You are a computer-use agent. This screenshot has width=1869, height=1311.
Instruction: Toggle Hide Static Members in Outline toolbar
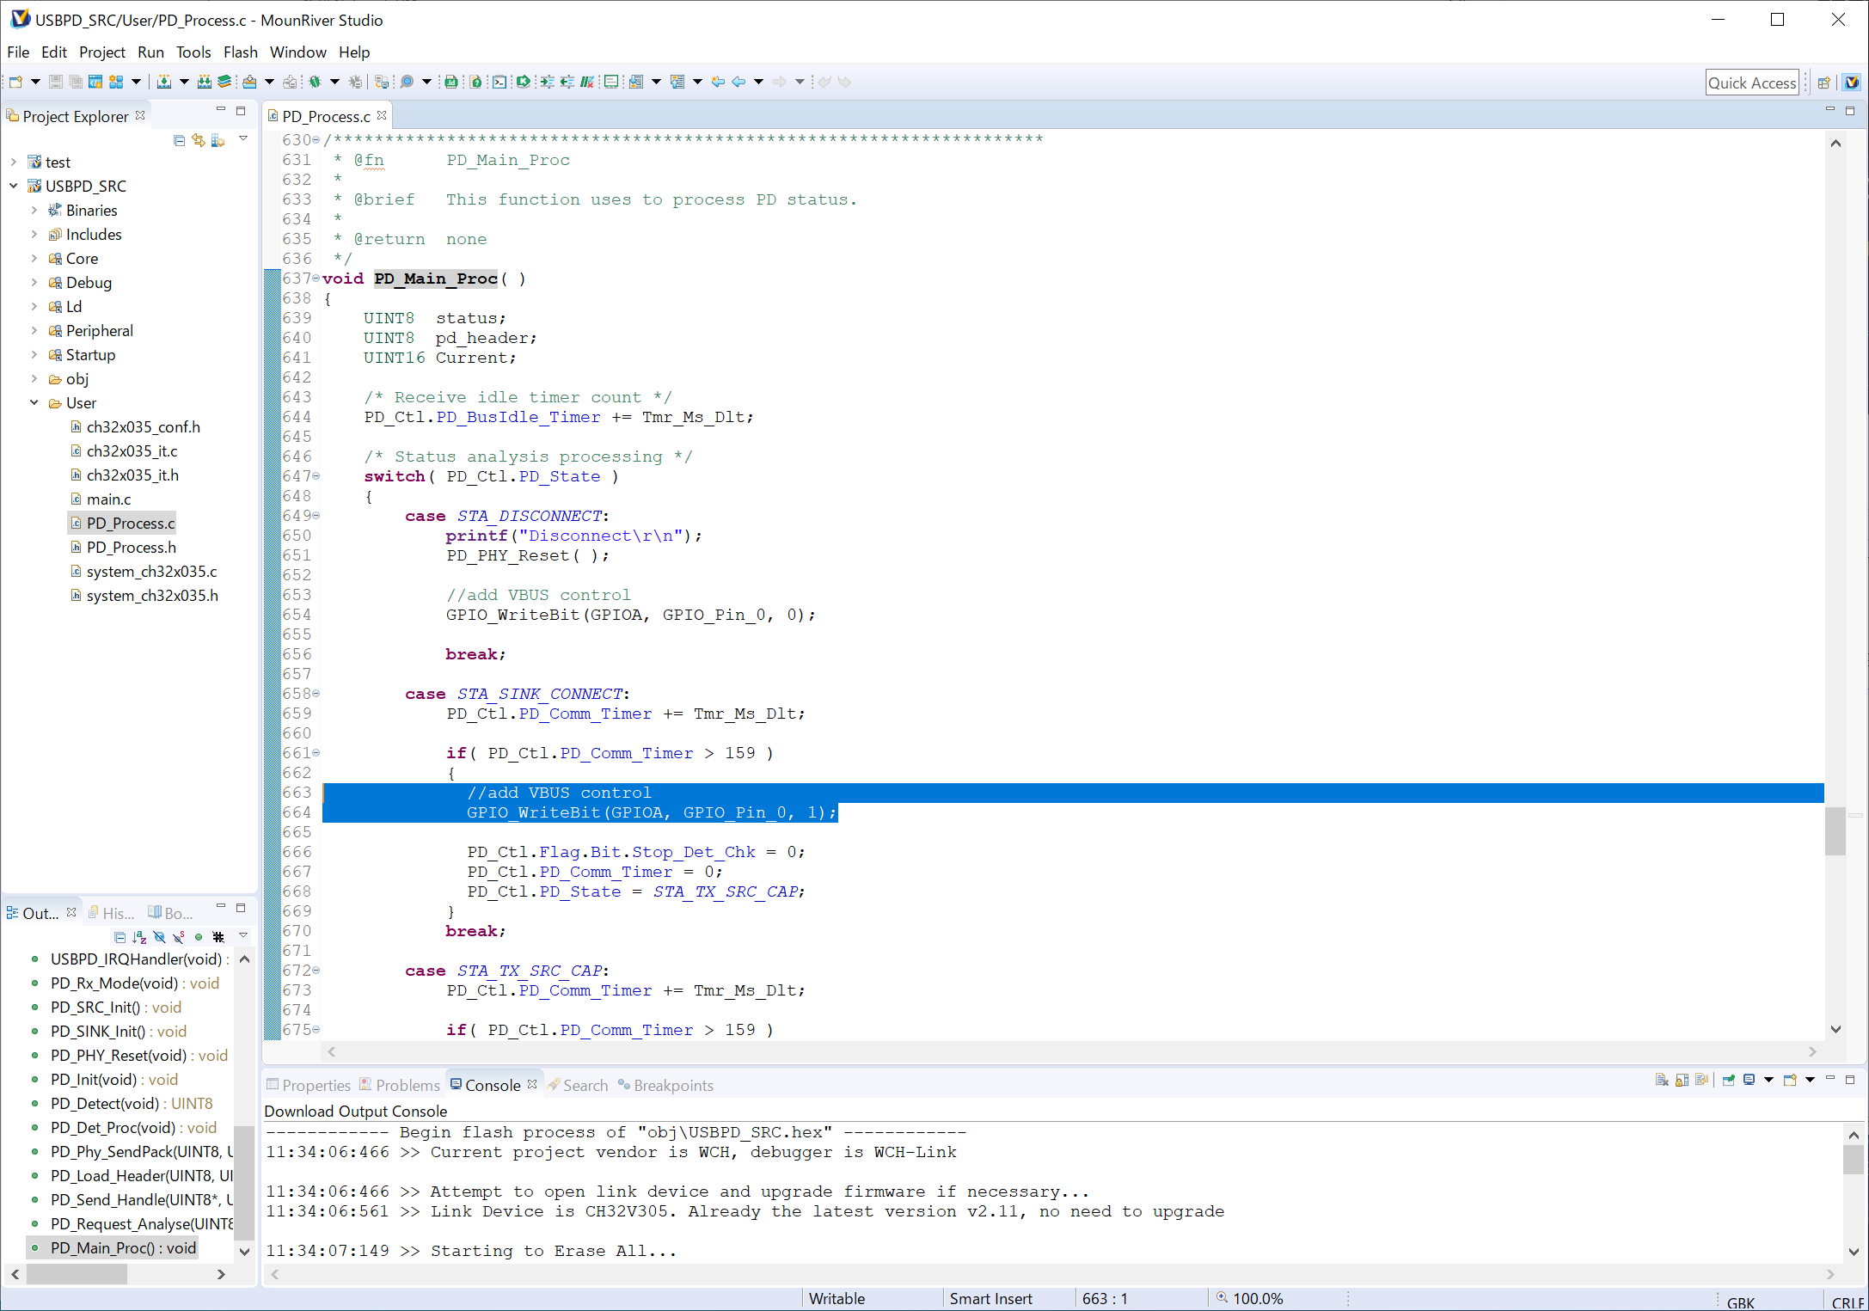coord(179,937)
